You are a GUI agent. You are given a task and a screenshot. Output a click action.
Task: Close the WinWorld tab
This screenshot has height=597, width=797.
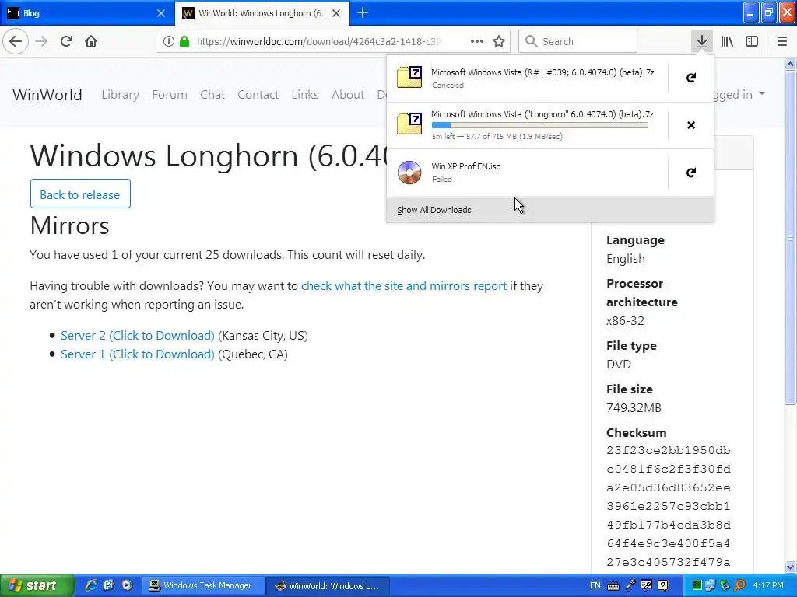[x=336, y=13]
